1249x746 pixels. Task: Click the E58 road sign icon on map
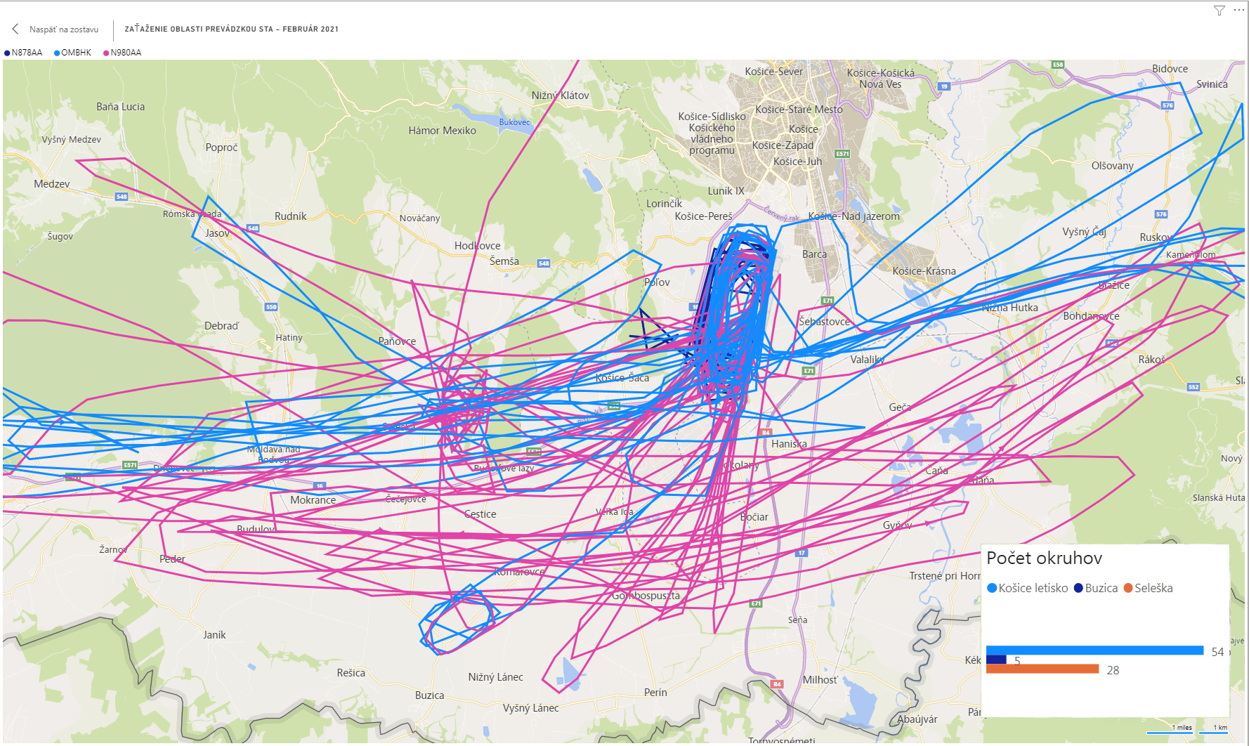1058,65
